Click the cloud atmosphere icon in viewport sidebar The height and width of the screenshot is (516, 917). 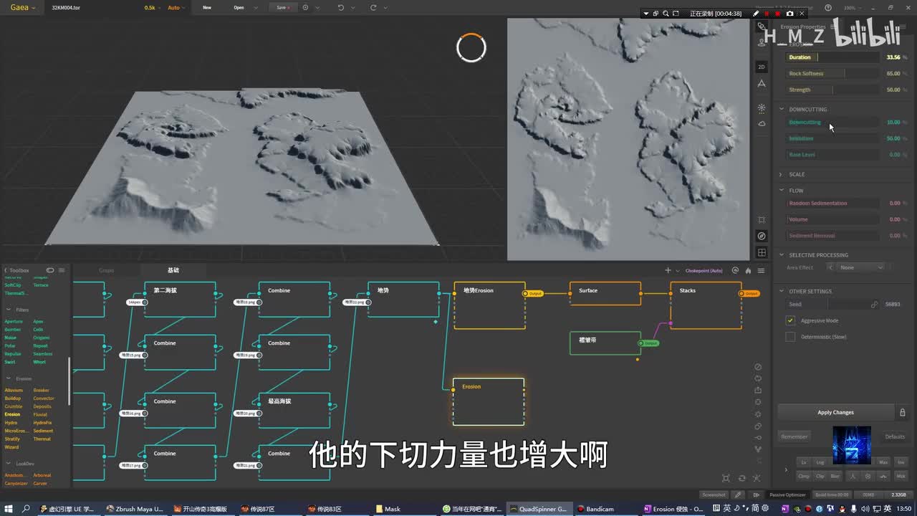coord(762,123)
